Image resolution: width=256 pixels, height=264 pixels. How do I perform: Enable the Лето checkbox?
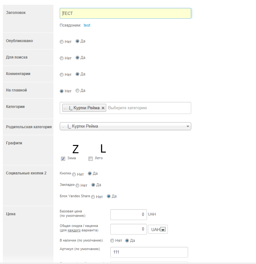point(91,159)
